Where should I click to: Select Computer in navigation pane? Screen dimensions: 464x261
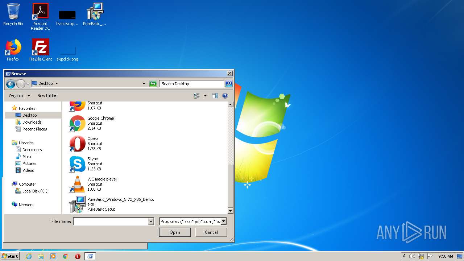coord(27,184)
